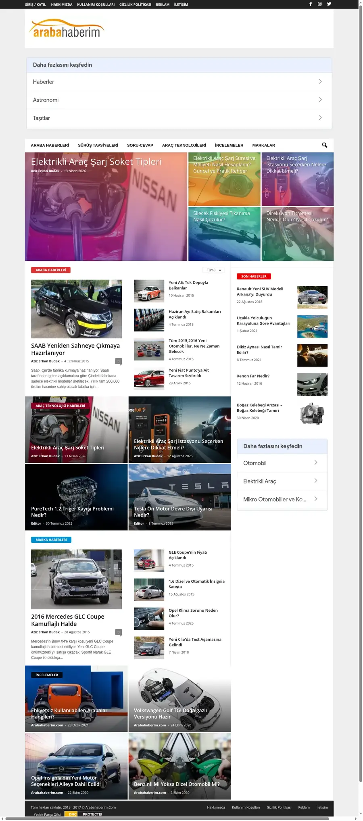This screenshot has height=821, width=363.
Task: Select MARKALAR in the navigation bar
Action: click(x=264, y=145)
